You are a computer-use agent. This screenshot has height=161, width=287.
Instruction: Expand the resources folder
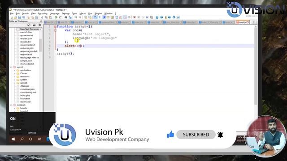coord(14,76)
